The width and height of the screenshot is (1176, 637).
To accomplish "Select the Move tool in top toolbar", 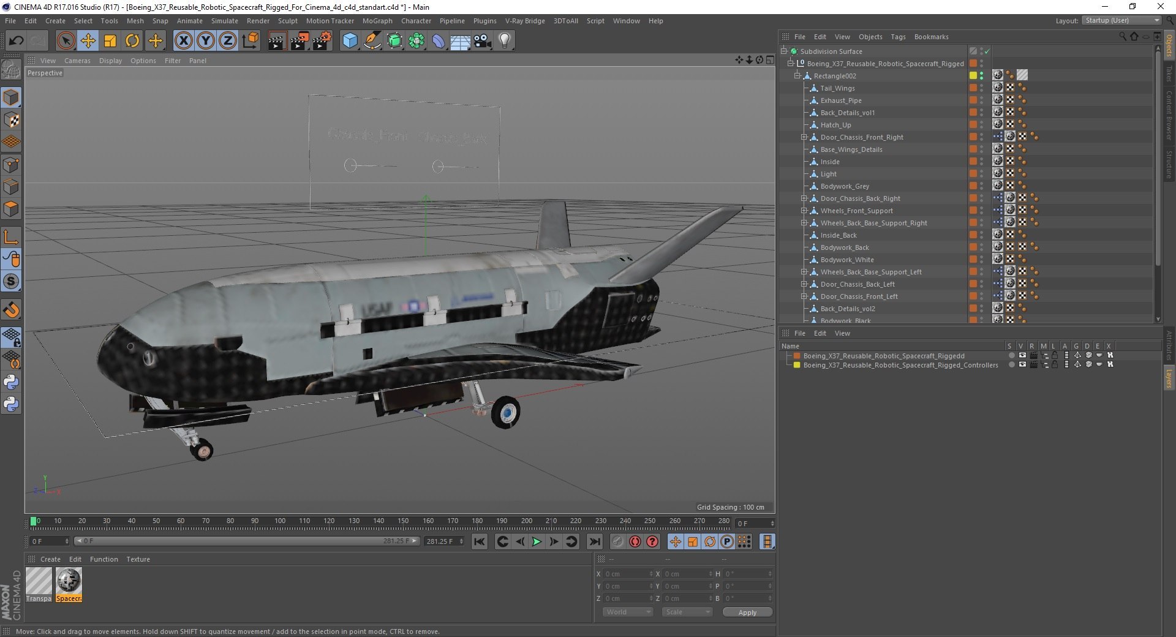I will click(x=88, y=41).
